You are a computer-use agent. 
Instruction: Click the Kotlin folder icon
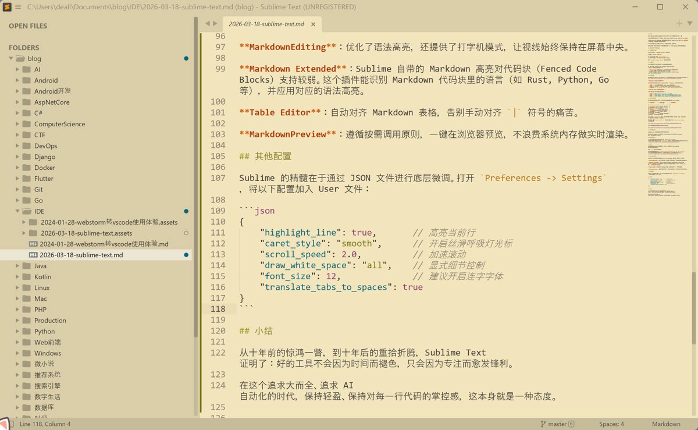[26, 277]
